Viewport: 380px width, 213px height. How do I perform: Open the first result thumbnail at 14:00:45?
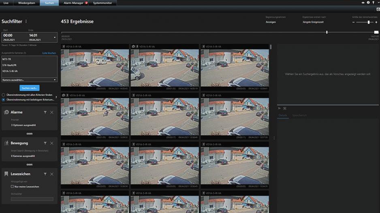coord(95,67)
